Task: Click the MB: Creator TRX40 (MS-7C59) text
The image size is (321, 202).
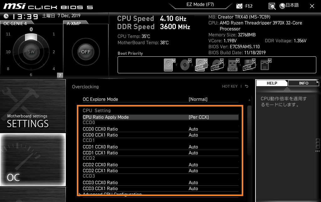Action: (x=239, y=17)
